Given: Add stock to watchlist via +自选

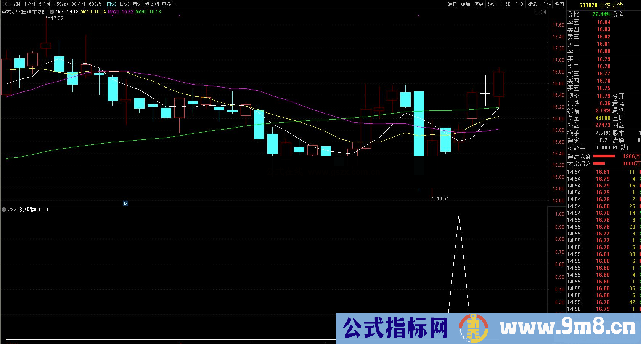Looking at the screenshot, I should tap(545, 5).
